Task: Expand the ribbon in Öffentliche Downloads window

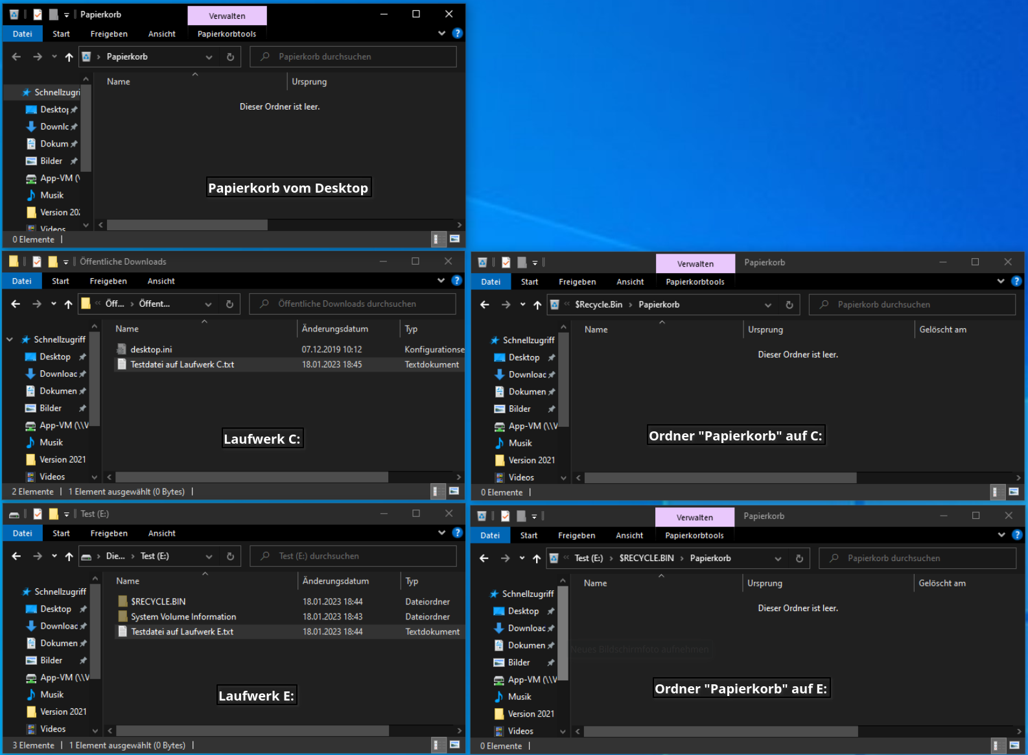Action: click(x=441, y=280)
